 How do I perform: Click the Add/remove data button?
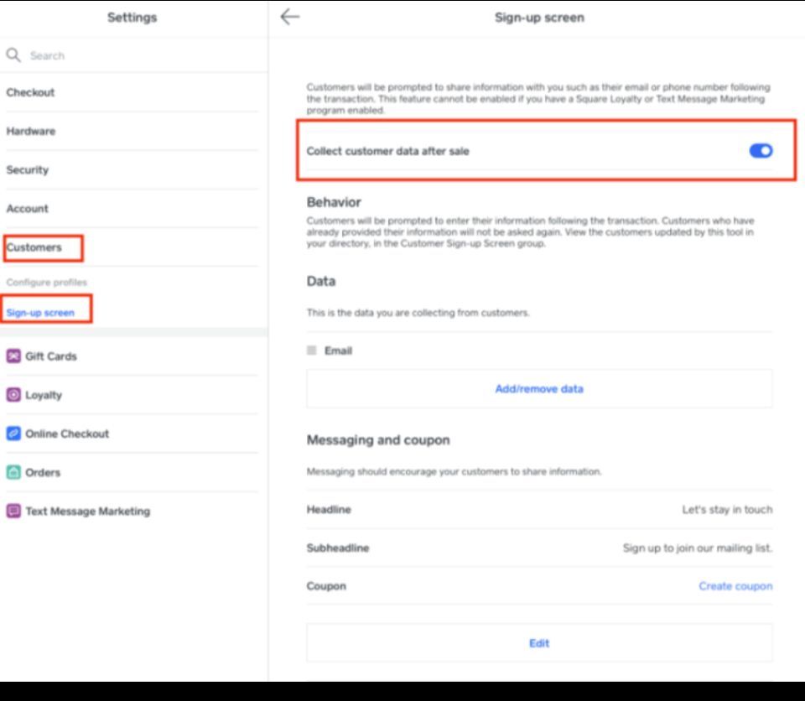(538, 389)
